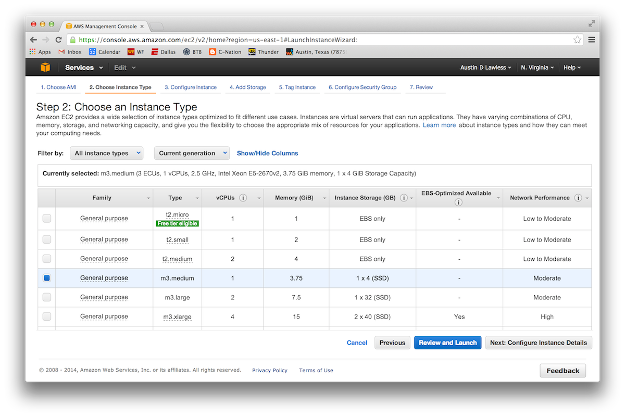Open the Dallas bookmark
This screenshot has height=417, width=625.
(164, 52)
